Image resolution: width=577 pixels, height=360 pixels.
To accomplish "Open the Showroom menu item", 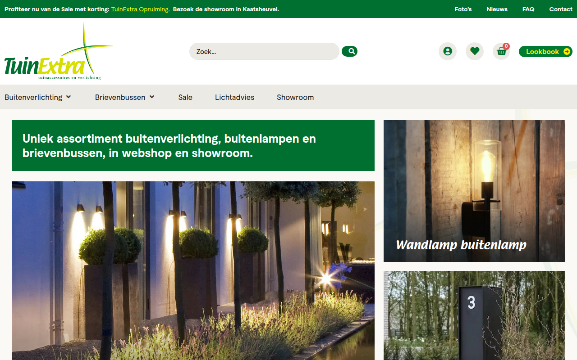I will [x=295, y=97].
